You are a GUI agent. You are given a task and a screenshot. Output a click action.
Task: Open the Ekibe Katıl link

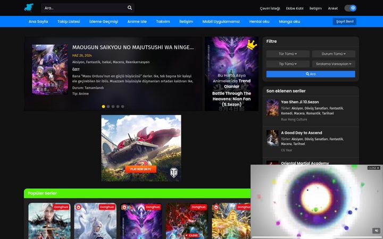(295, 8)
